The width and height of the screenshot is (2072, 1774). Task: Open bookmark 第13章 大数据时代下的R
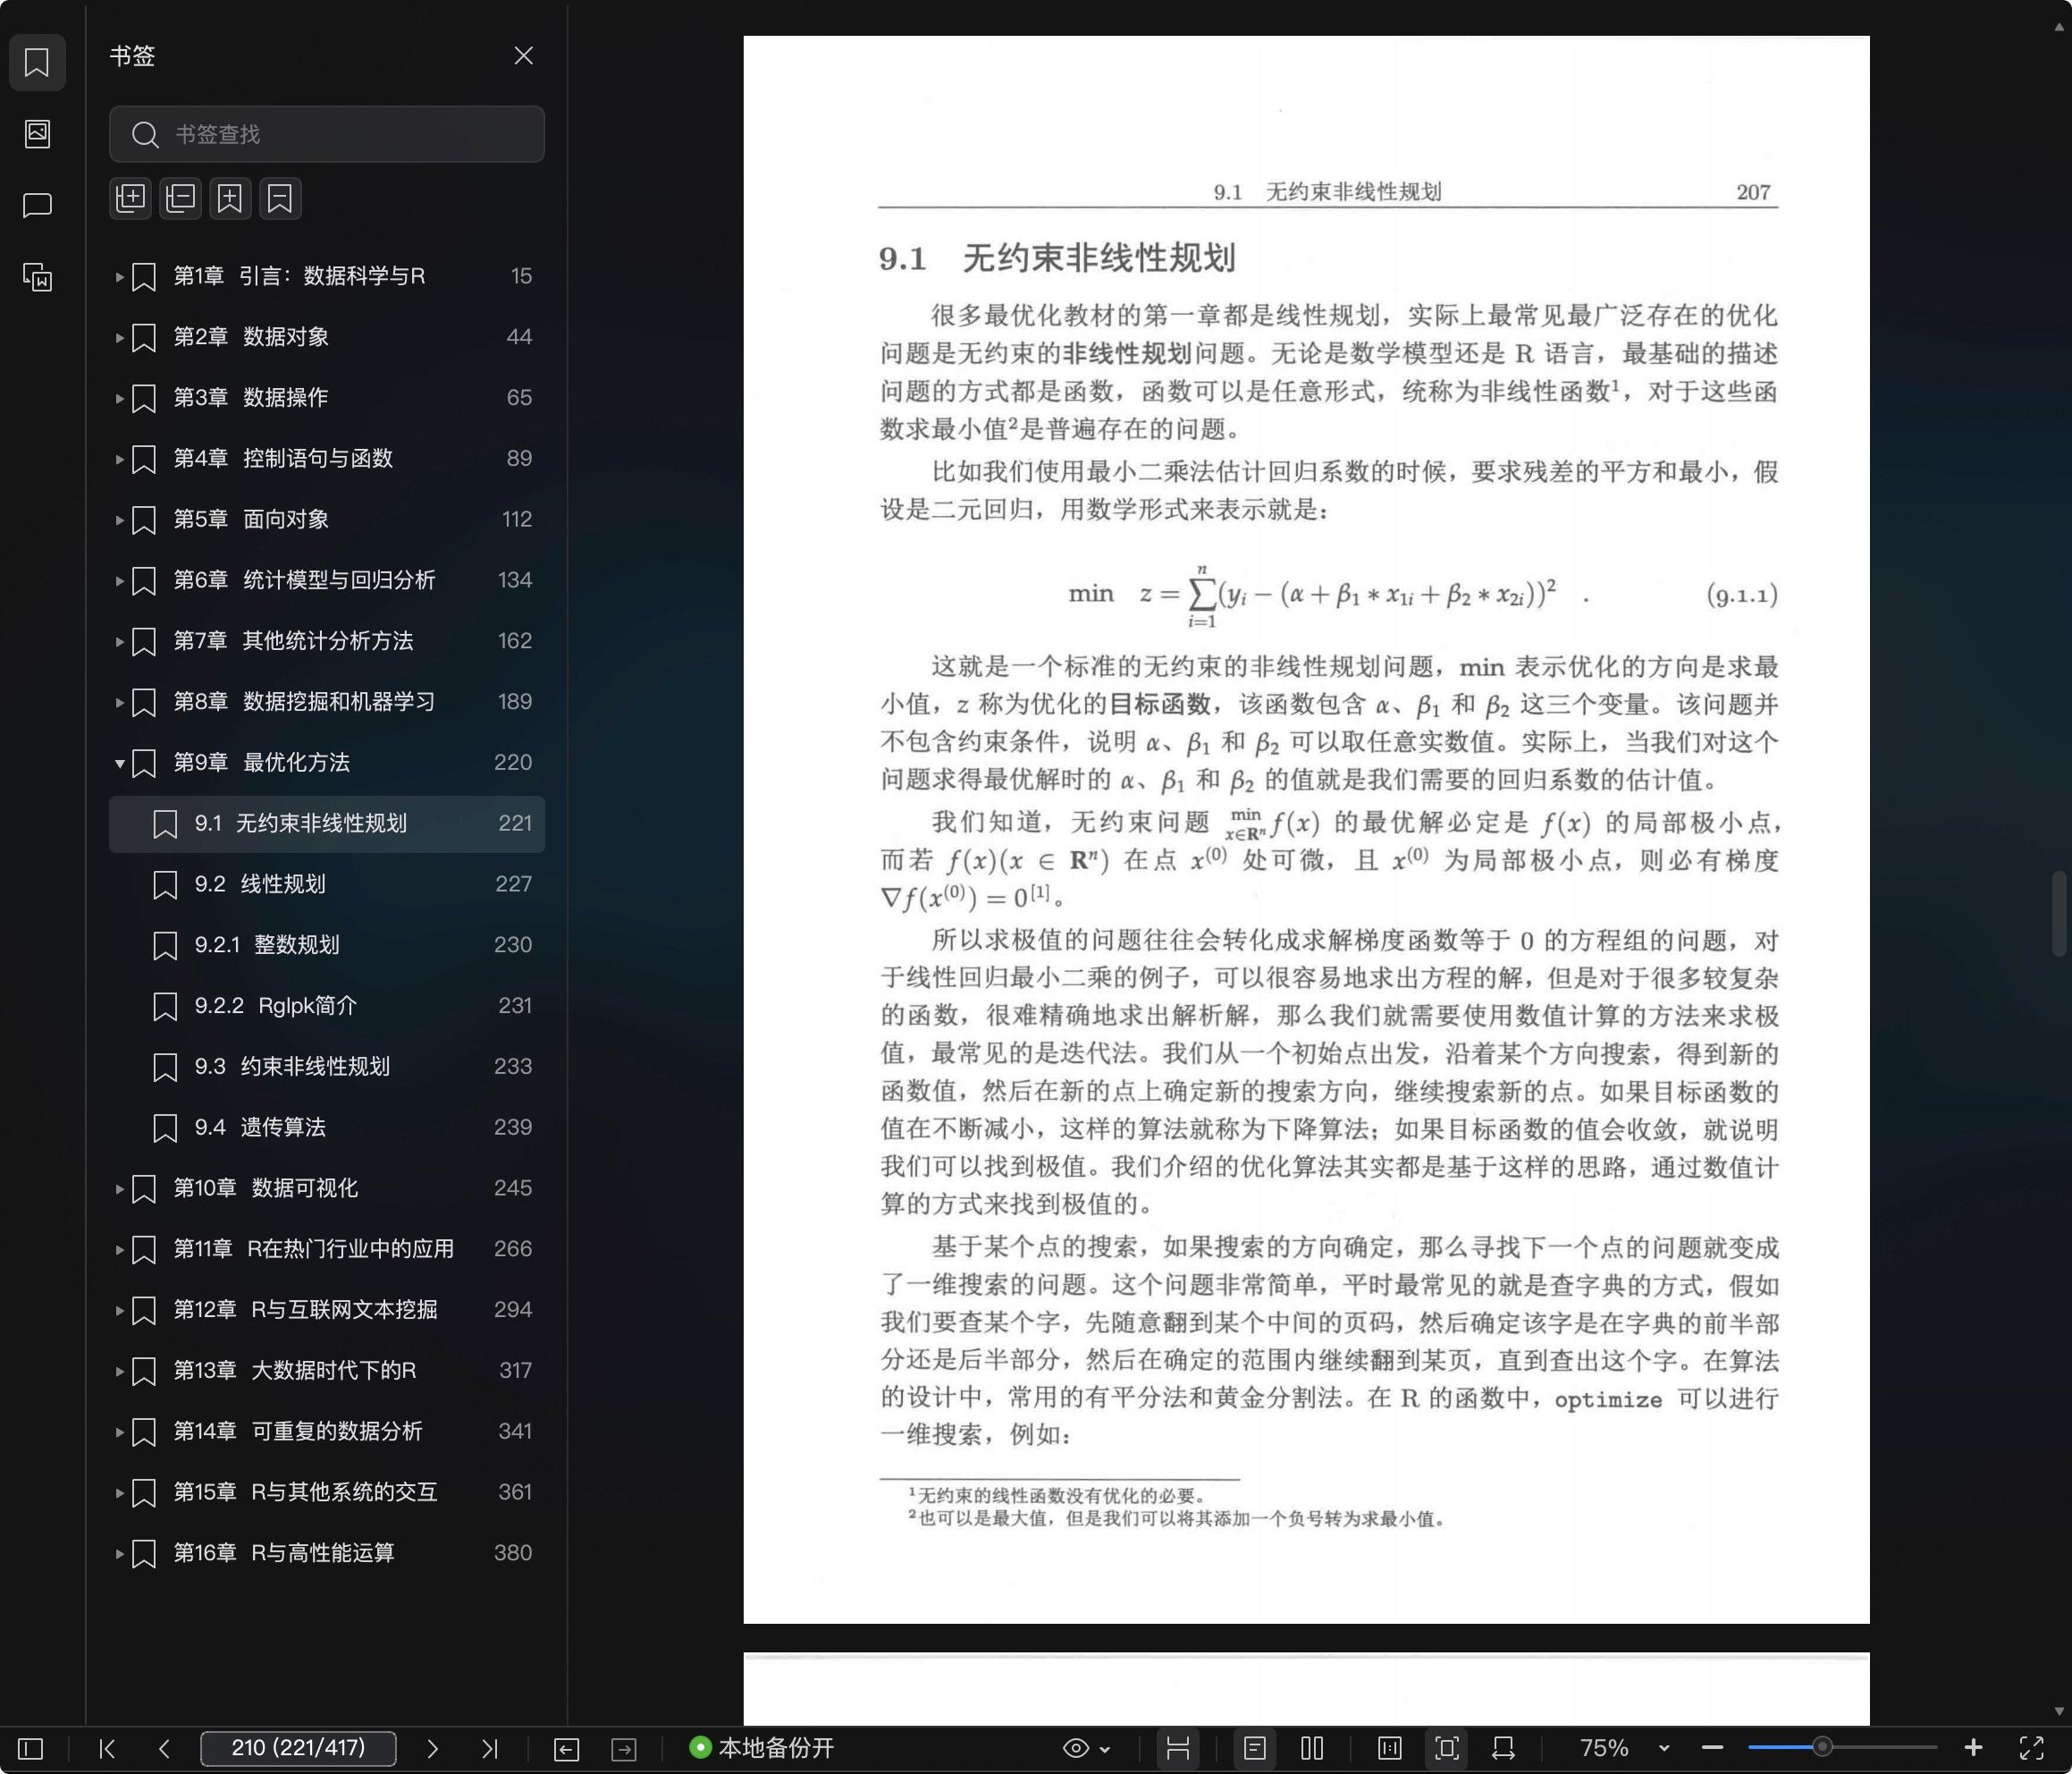[327, 1371]
